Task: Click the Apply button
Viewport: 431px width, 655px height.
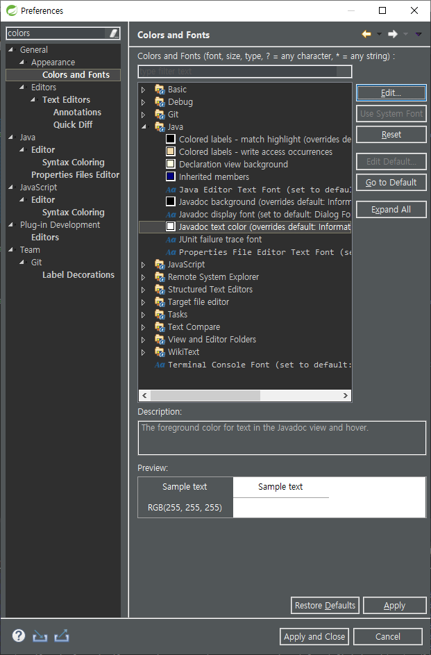Action: 394,605
